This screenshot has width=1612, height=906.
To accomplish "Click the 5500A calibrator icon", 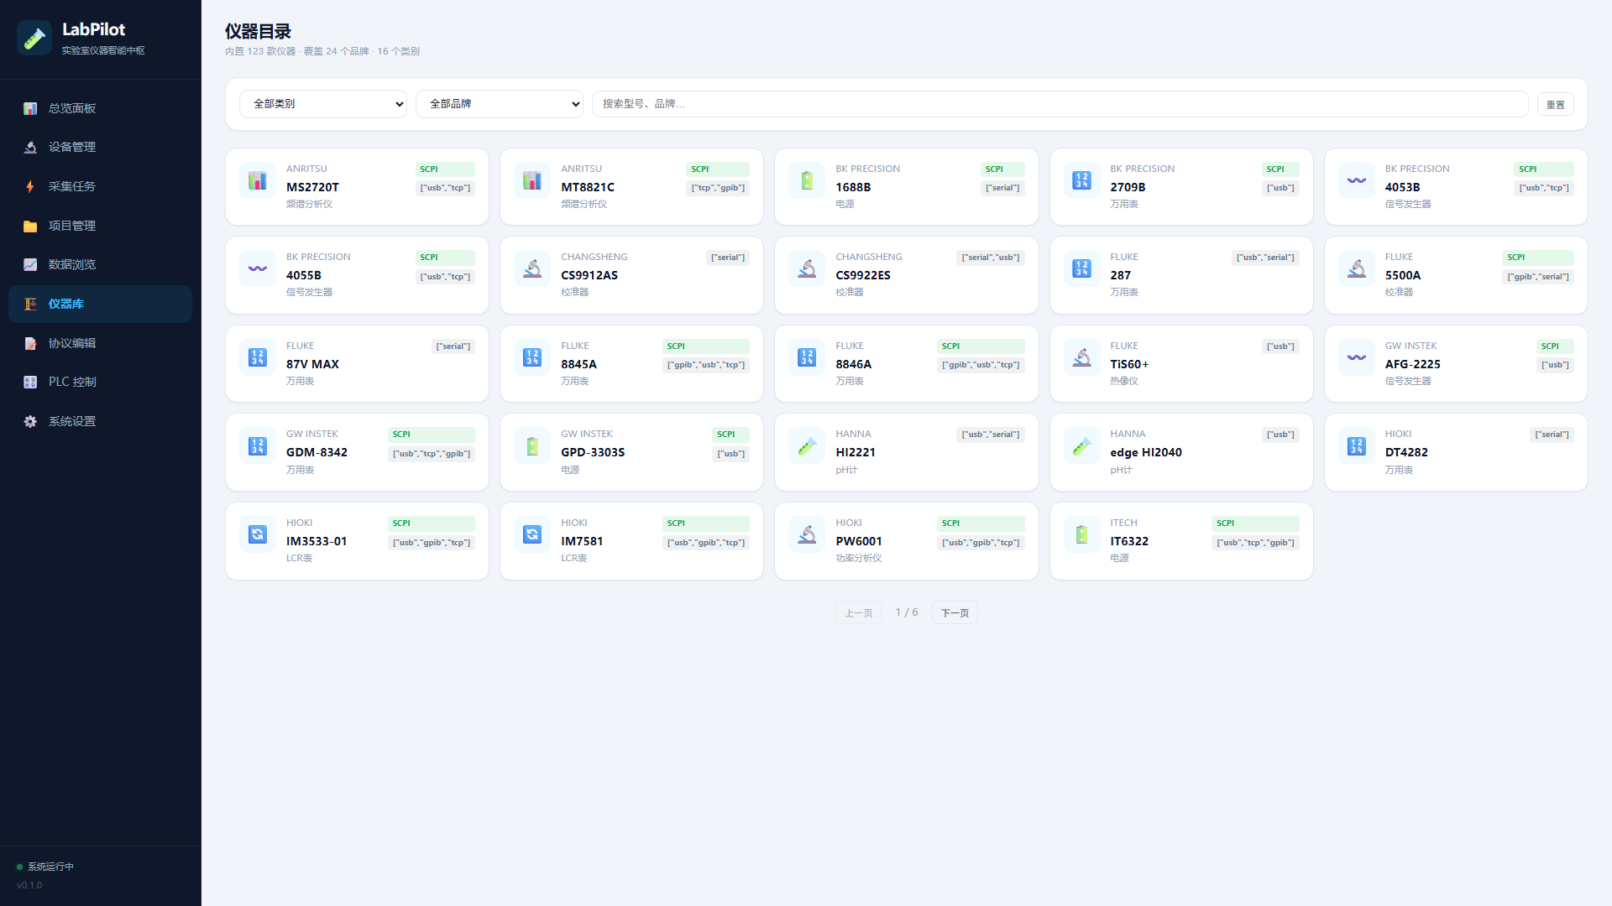I will point(1357,268).
